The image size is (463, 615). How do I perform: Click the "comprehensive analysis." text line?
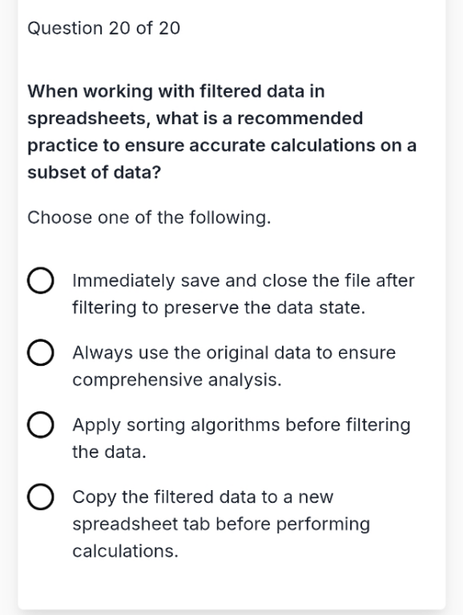point(177,380)
